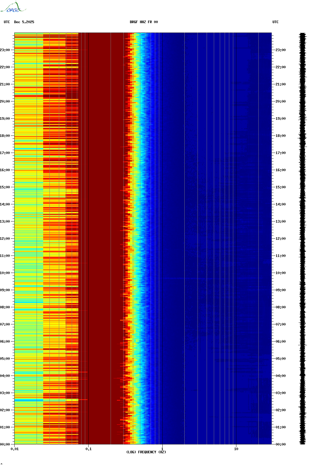Click the 12:00 label on left time axis
Image resolution: width=315 pixels, height=467 pixels.
pos(5,239)
